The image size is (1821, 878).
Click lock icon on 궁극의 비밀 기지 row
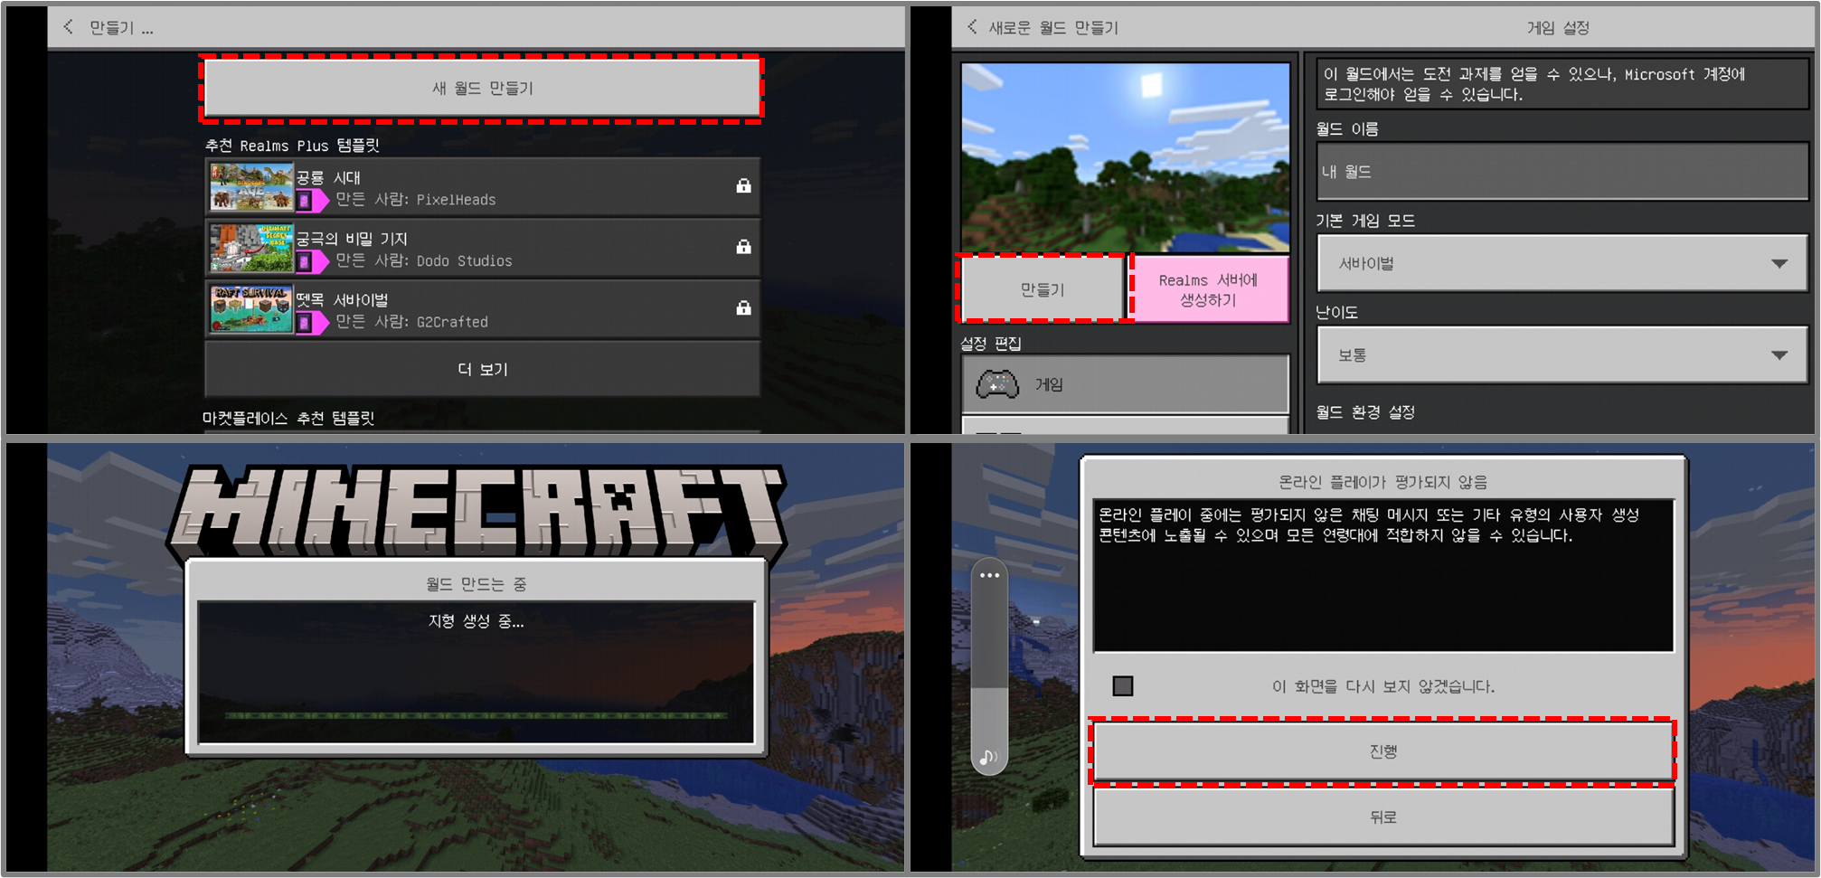743,247
